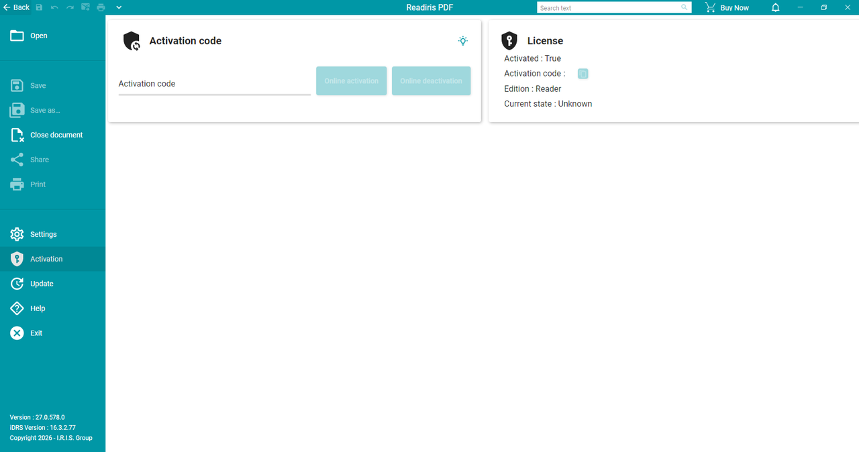This screenshot has width=859, height=452.
Task: Minimize the Readiris PDF window
Action: (x=800, y=7)
